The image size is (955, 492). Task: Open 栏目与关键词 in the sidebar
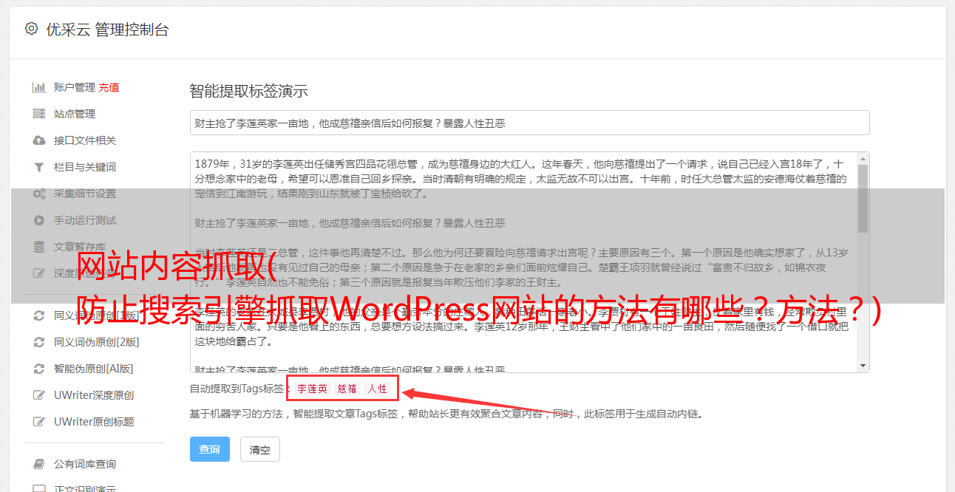85,167
